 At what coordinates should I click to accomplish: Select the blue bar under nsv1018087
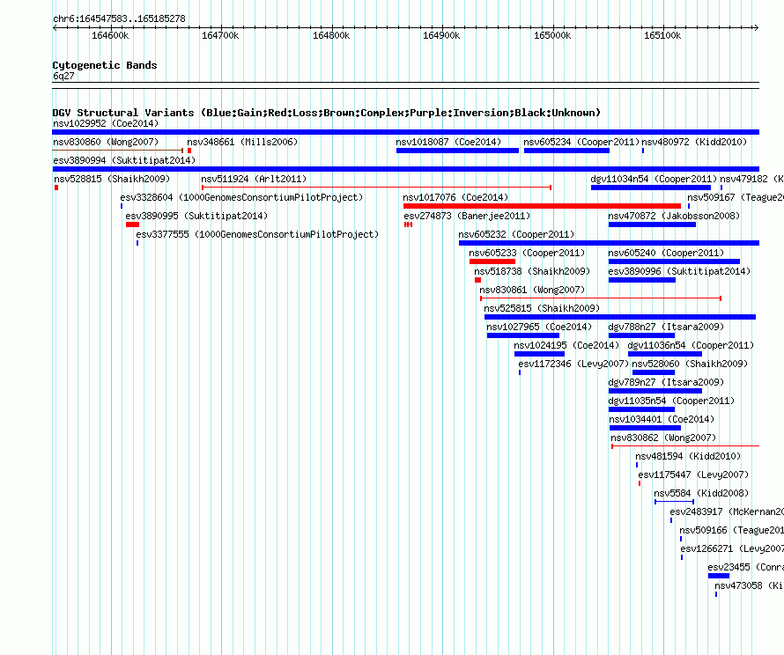(x=457, y=151)
